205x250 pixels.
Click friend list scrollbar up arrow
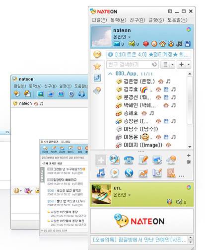(x=190, y=74)
